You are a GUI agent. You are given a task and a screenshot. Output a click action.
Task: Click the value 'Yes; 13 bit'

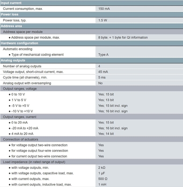(106, 100)
